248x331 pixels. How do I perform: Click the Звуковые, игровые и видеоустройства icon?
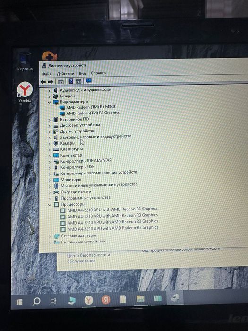tap(56, 138)
